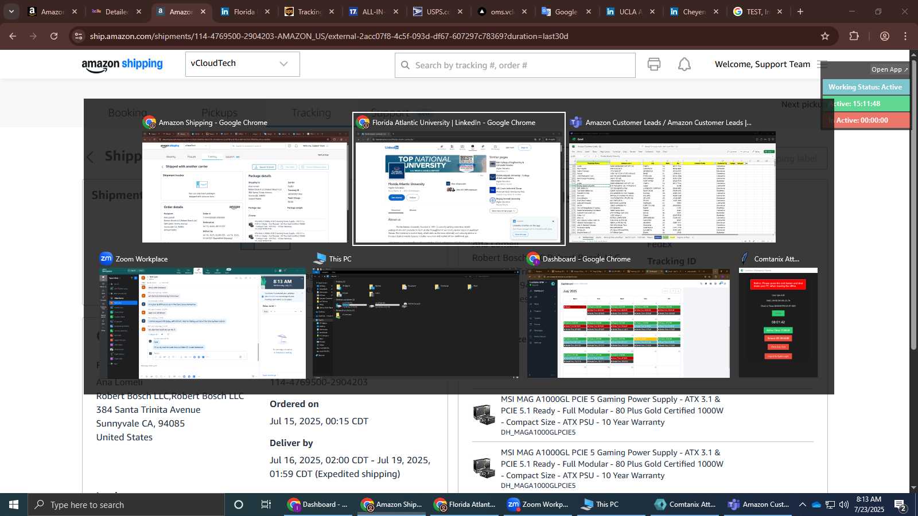Open Comtanix Att taskbar button
Image resolution: width=918 pixels, height=516 pixels.
click(685, 505)
